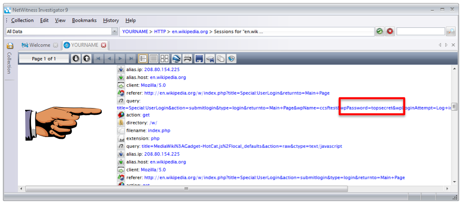Viewport: 462px width, 204px height.
Task: Go to first page of sessions
Action: [98, 59]
